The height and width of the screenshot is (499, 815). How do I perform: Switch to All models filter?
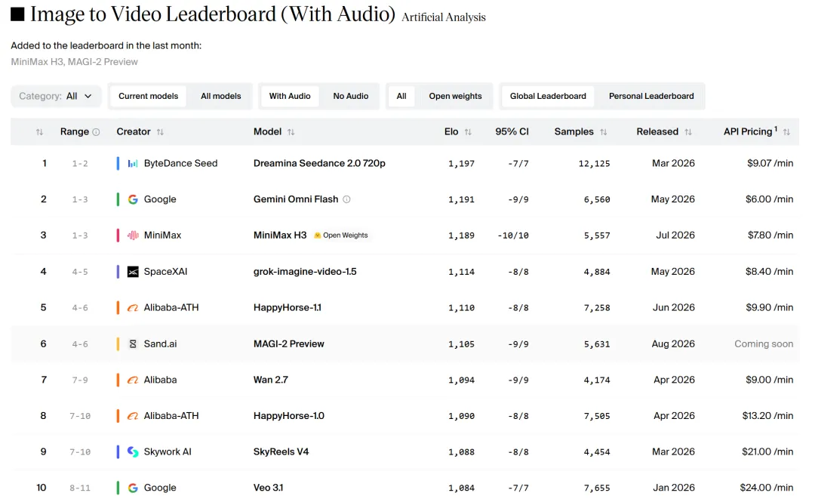(x=221, y=96)
